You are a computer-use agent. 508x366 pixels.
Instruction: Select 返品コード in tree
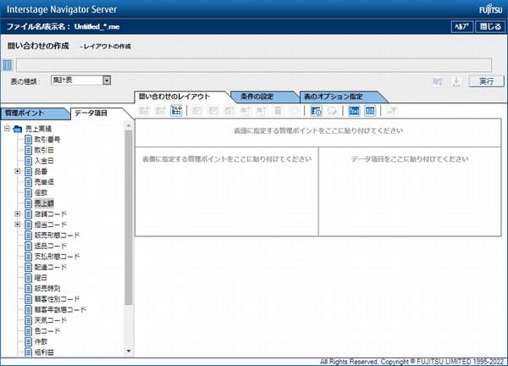coord(51,246)
